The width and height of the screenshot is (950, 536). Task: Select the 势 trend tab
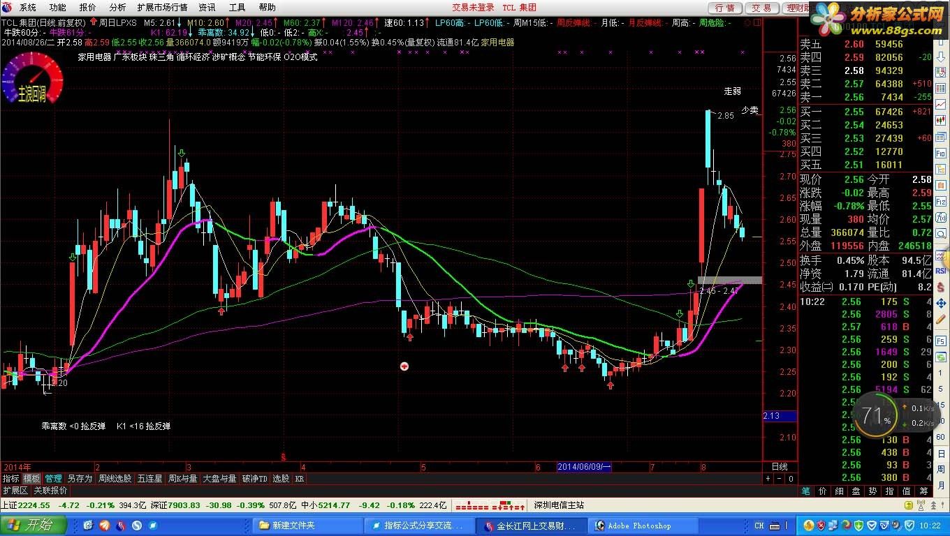(x=873, y=491)
